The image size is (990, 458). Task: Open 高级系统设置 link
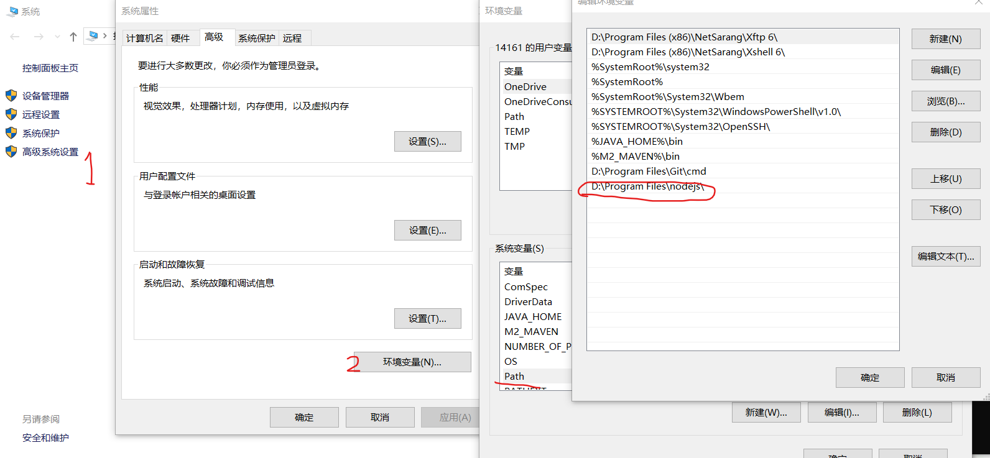50,152
